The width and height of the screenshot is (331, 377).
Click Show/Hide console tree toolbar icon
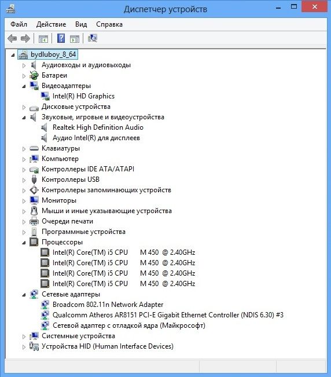(x=43, y=39)
